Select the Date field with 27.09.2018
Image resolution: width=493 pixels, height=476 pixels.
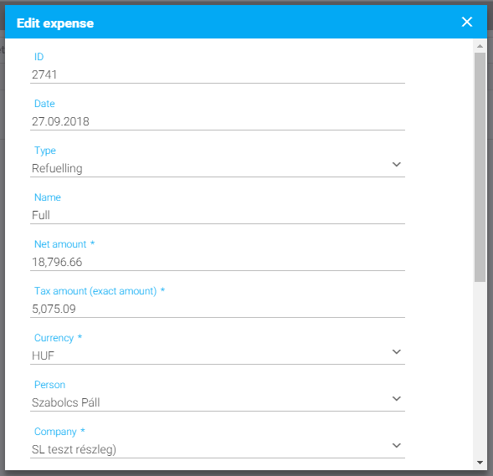(x=218, y=121)
